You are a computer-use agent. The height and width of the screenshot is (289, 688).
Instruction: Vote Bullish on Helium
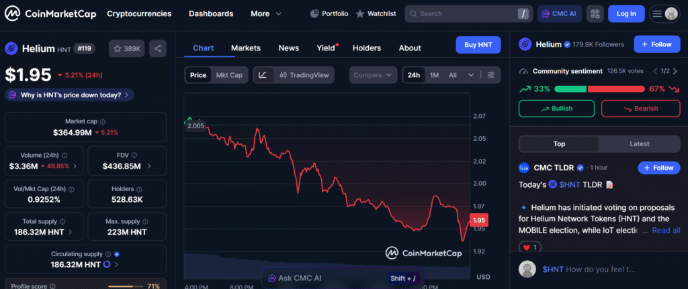pyautogui.click(x=556, y=109)
